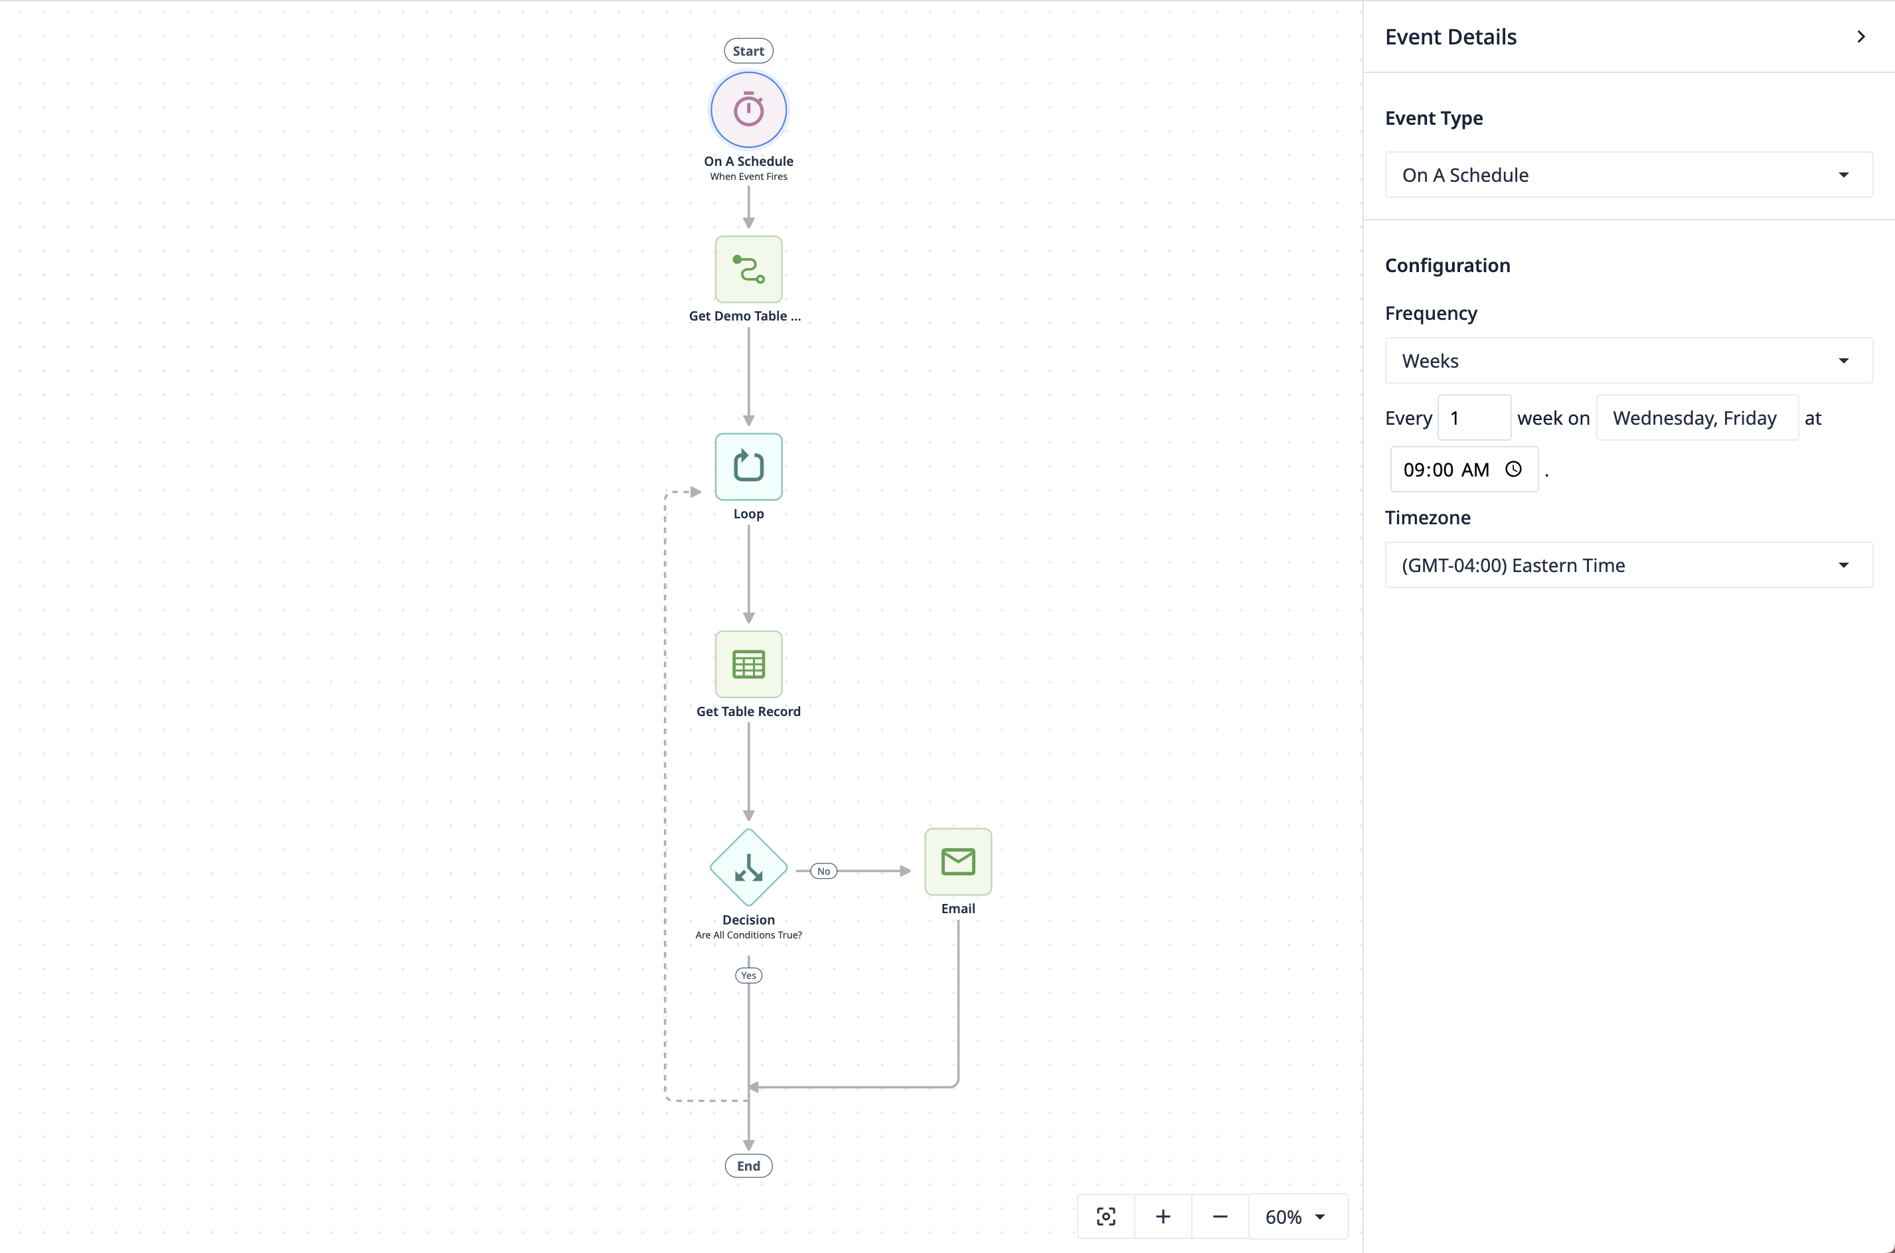This screenshot has height=1253, width=1895.
Task: Select the On A Schedule menu option
Action: 1628,175
